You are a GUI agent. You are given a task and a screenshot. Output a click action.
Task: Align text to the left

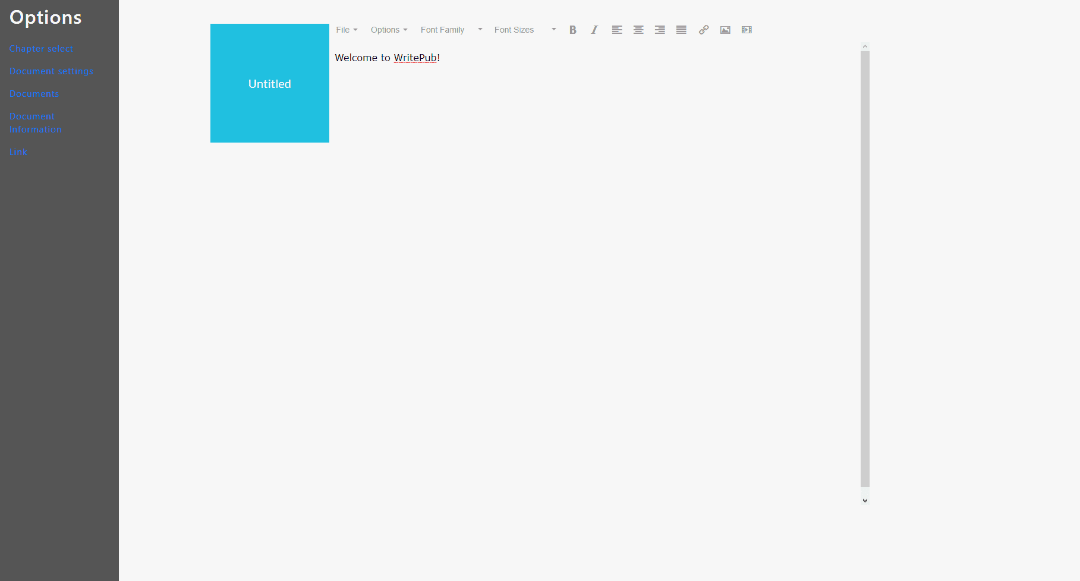click(617, 30)
